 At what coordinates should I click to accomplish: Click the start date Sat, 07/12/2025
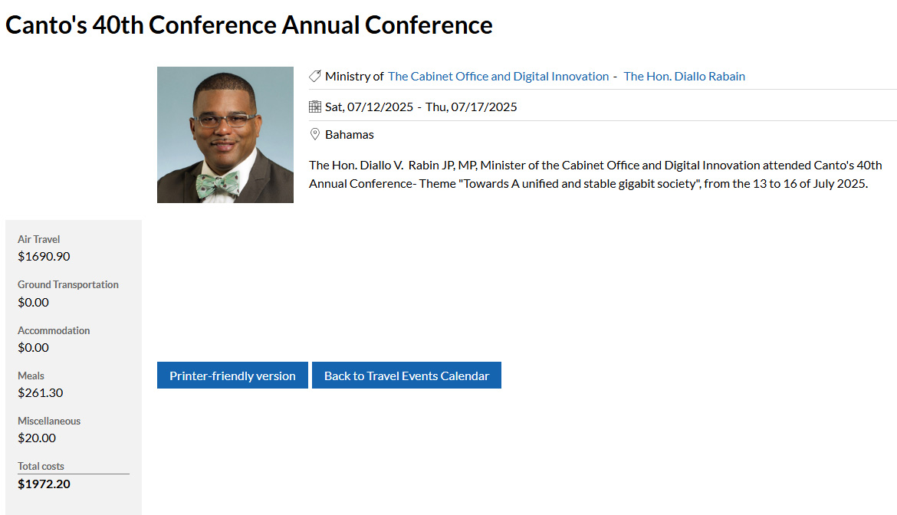(x=369, y=107)
